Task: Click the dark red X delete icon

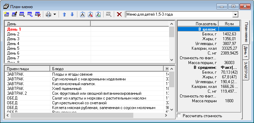Action: (119, 15)
